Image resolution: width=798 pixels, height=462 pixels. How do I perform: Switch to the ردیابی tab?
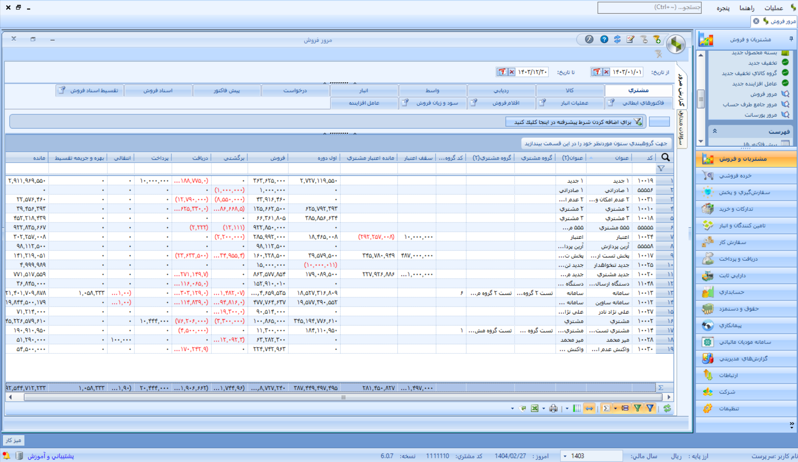point(501,90)
